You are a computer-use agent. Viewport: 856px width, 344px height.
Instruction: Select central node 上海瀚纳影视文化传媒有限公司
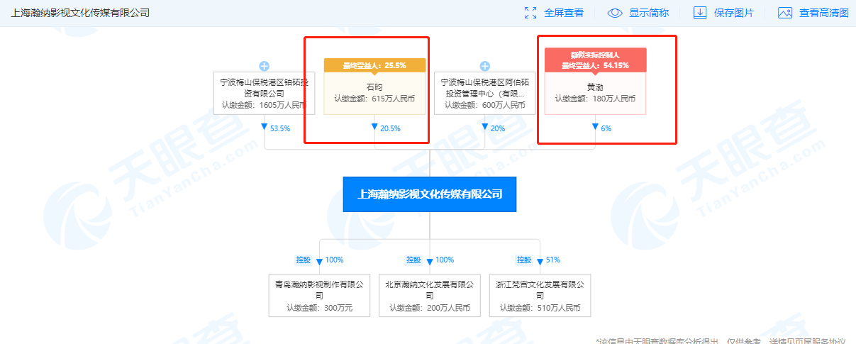click(430, 194)
